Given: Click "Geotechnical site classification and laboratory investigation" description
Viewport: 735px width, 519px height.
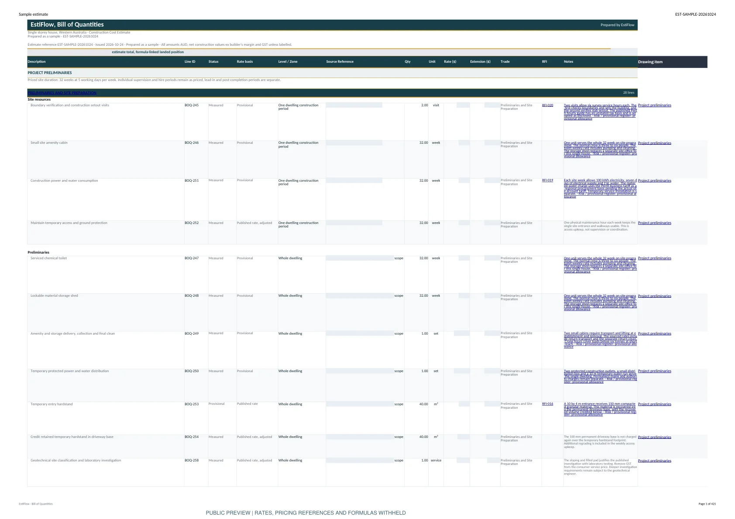Looking at the screenshot, I should (76, 460).
